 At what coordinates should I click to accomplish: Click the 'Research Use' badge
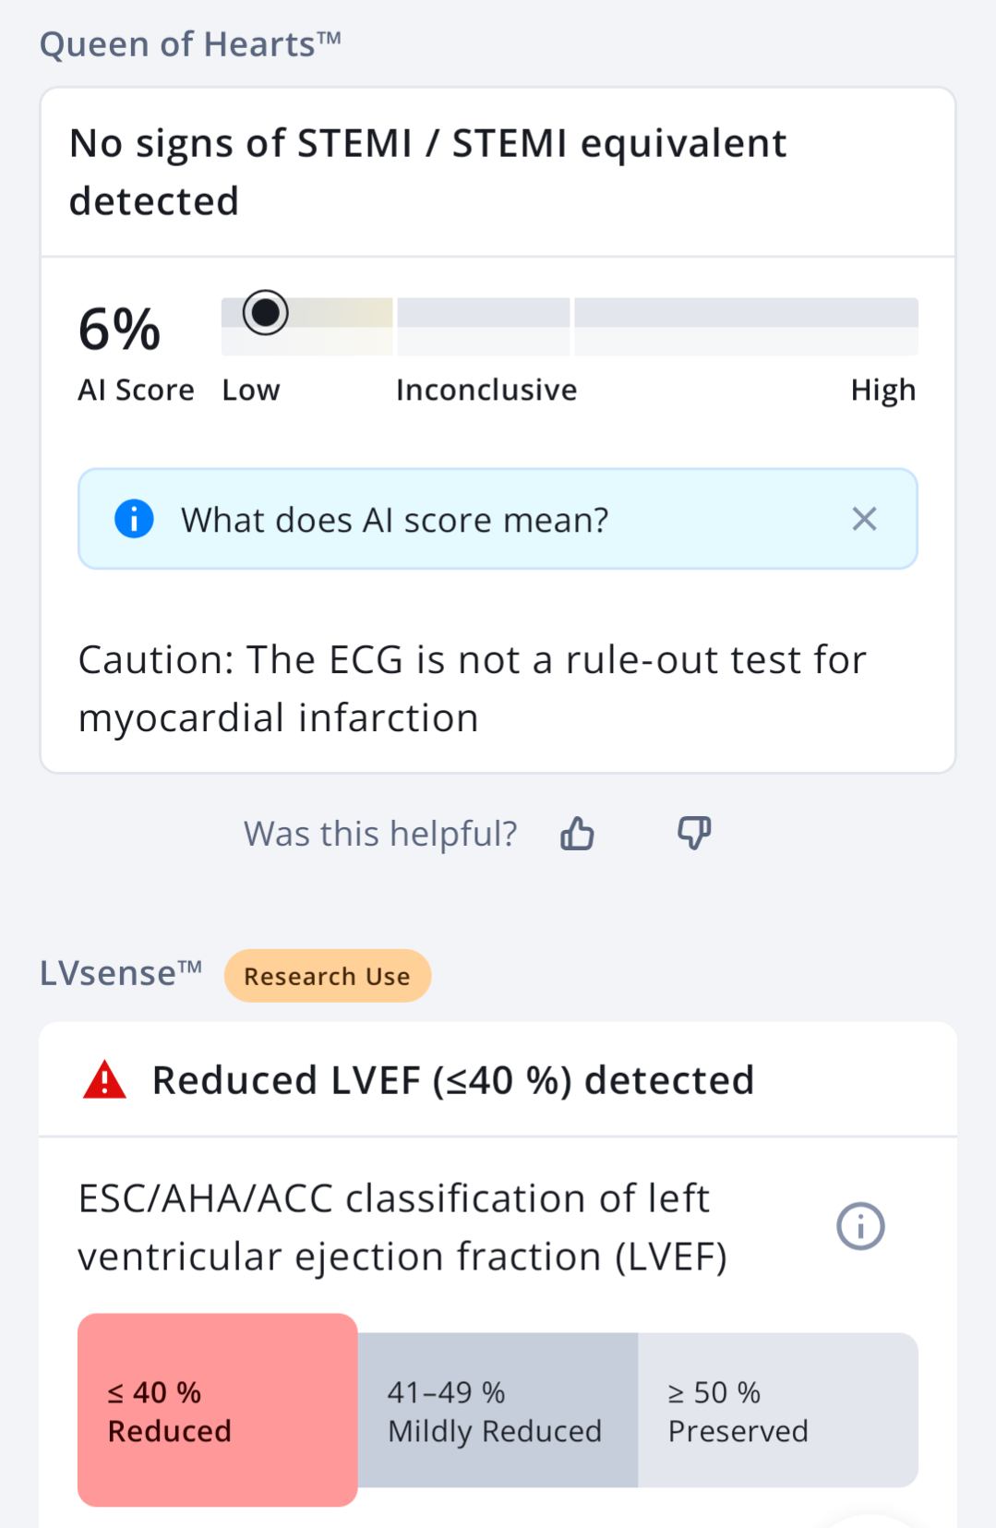point(328,976)
